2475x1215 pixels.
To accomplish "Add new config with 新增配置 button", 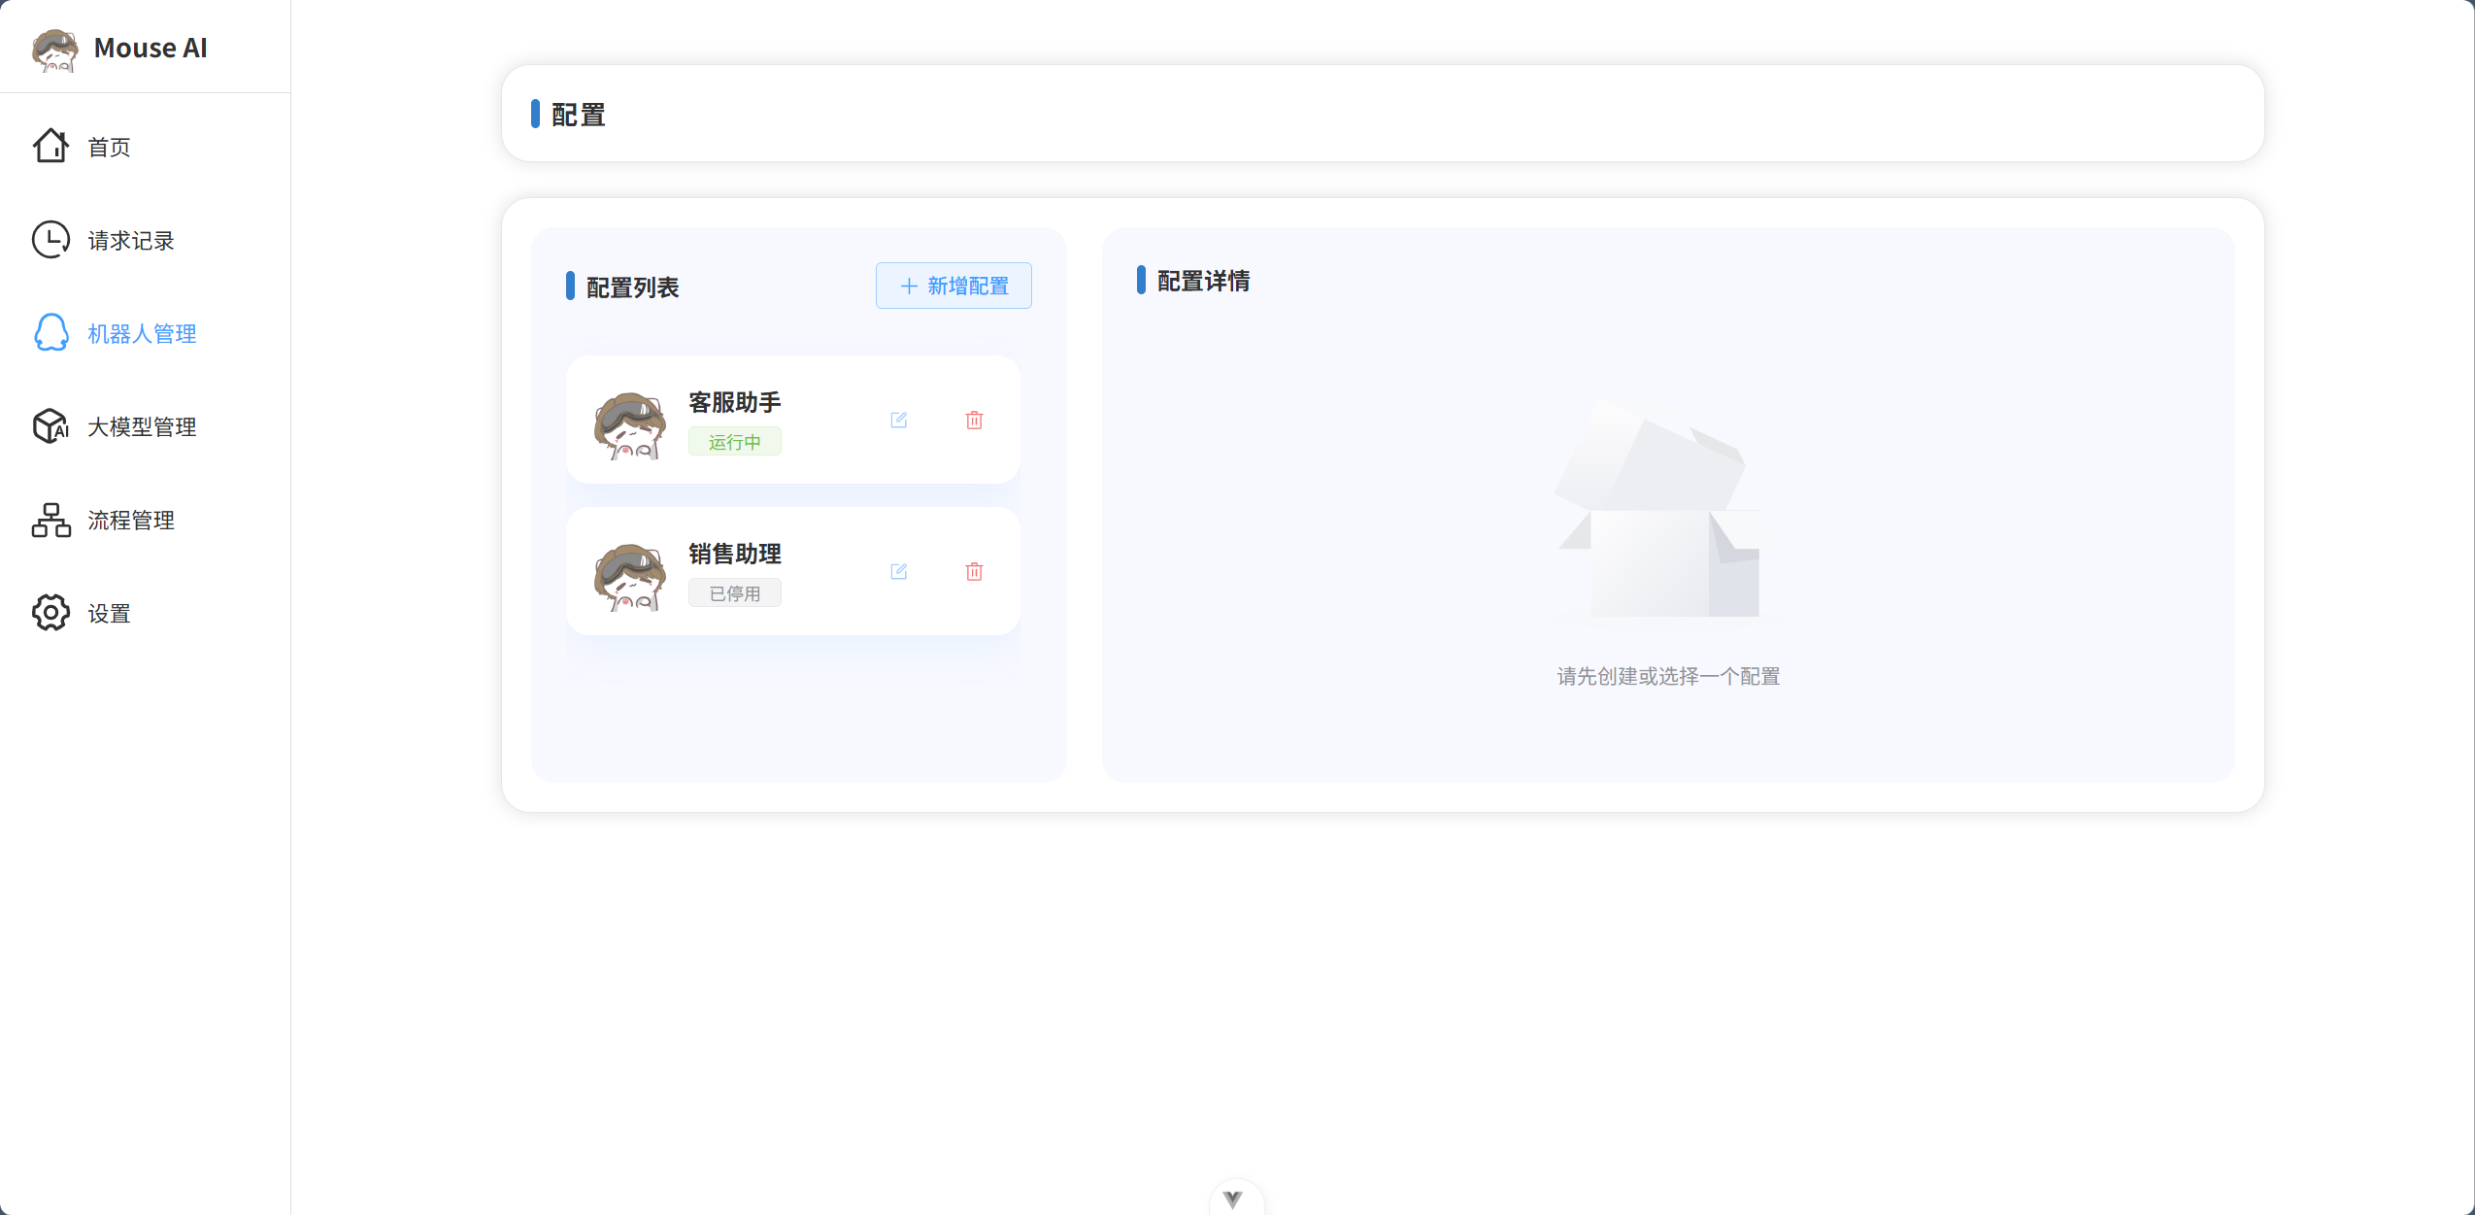I will coord(953,286).
